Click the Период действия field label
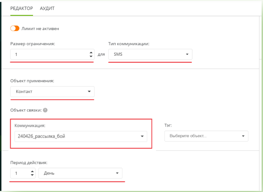This screenshot has width=263, height=192. pos(29,163)
